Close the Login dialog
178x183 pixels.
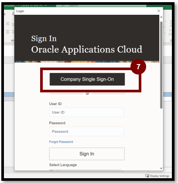(159, 11)
